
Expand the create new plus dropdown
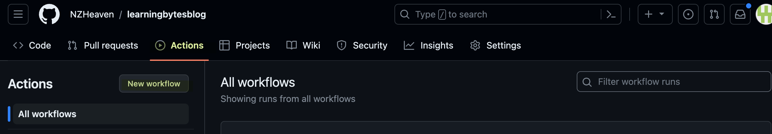tap(655, 14)
